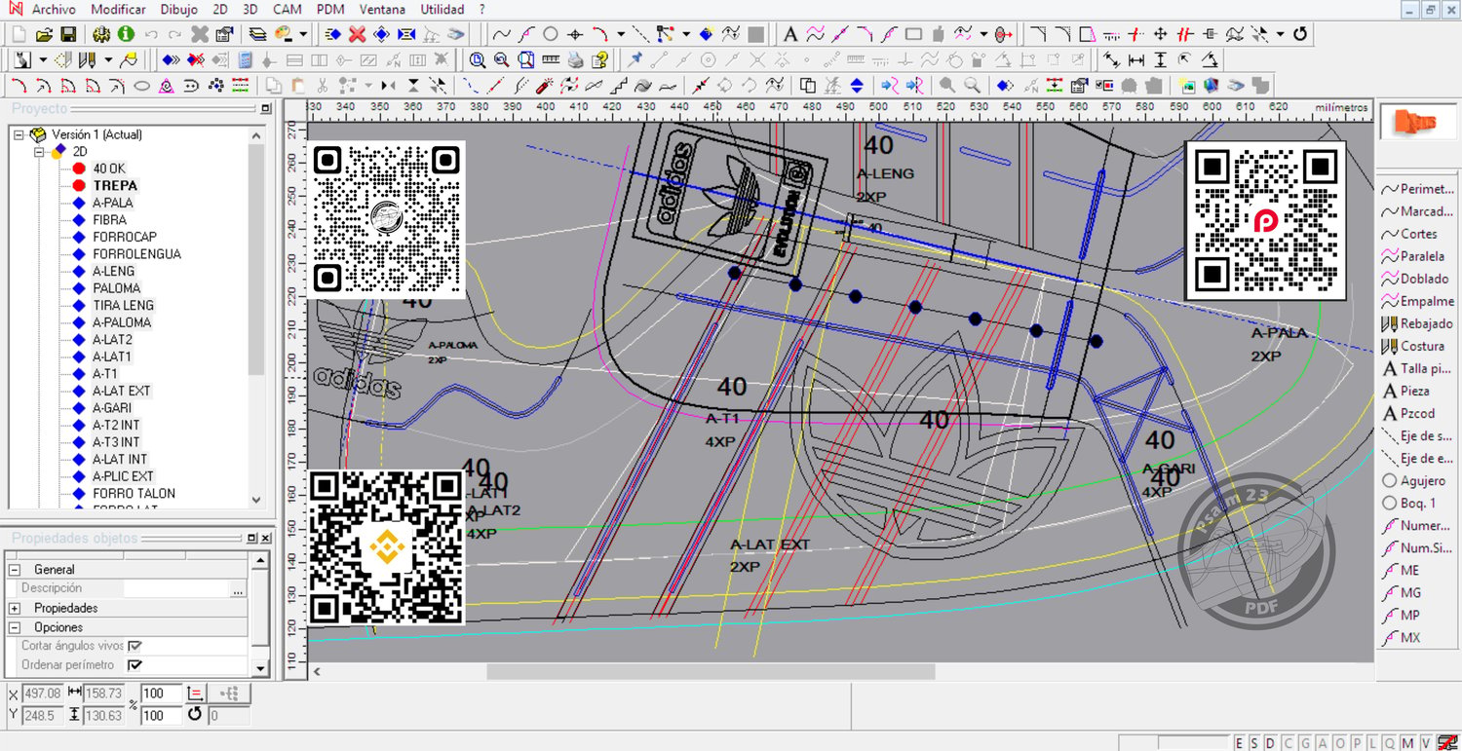
Task: Open the Utilidad menu
Action: point(442,9)
